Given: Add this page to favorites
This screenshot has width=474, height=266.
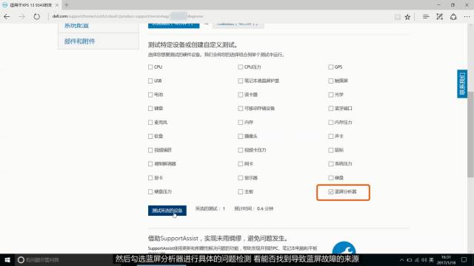Looking at the screenshot, I should point(407,17).
